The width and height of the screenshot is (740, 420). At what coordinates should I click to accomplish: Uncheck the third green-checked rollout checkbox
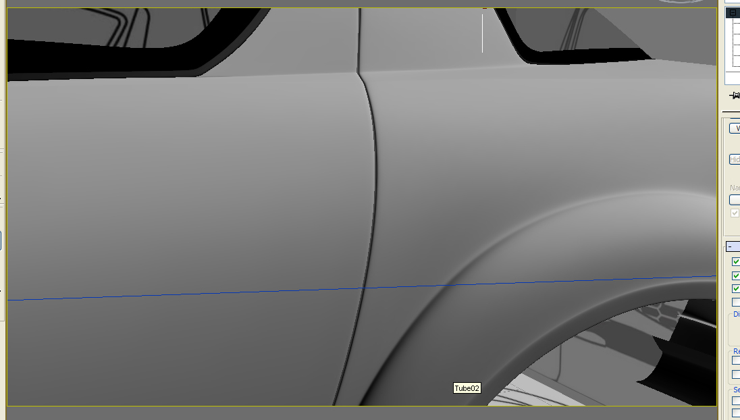coord(736,289)
